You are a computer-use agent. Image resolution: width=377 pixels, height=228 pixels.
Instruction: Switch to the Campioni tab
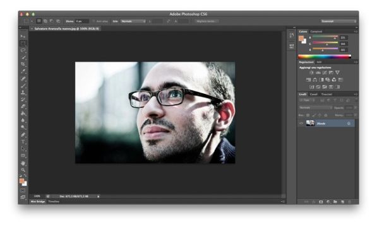click(316, 31)
